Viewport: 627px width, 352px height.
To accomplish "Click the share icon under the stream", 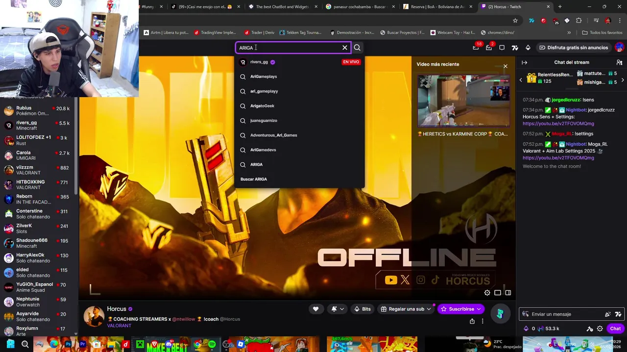I will [472, 321].
